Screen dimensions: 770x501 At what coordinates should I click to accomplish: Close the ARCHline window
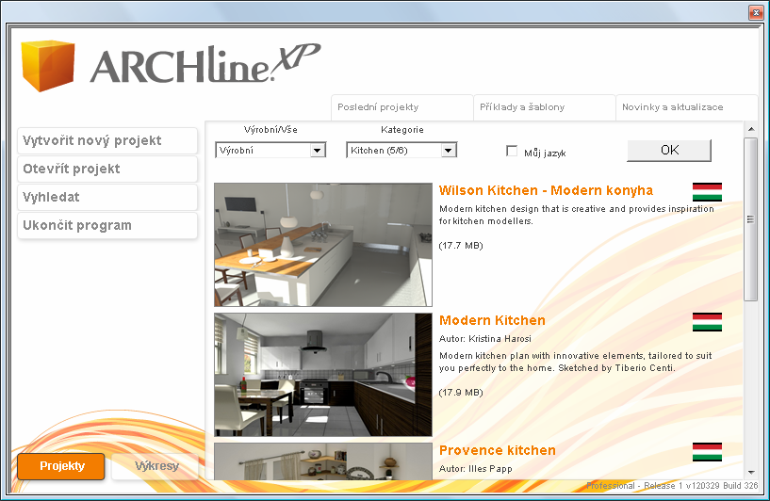[755, 13]
